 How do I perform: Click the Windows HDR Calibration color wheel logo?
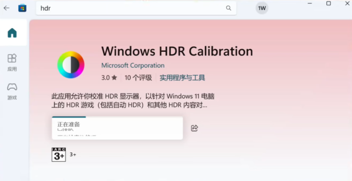[x=71, y=65]
